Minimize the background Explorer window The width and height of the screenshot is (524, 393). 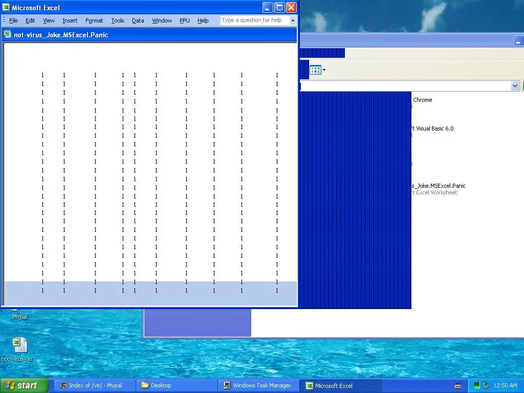point(518,41)
